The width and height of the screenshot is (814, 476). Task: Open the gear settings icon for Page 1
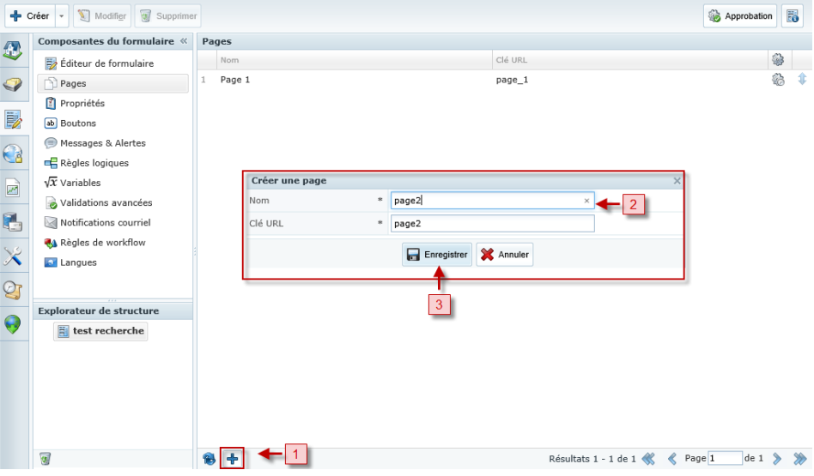[x=778, y=80]
